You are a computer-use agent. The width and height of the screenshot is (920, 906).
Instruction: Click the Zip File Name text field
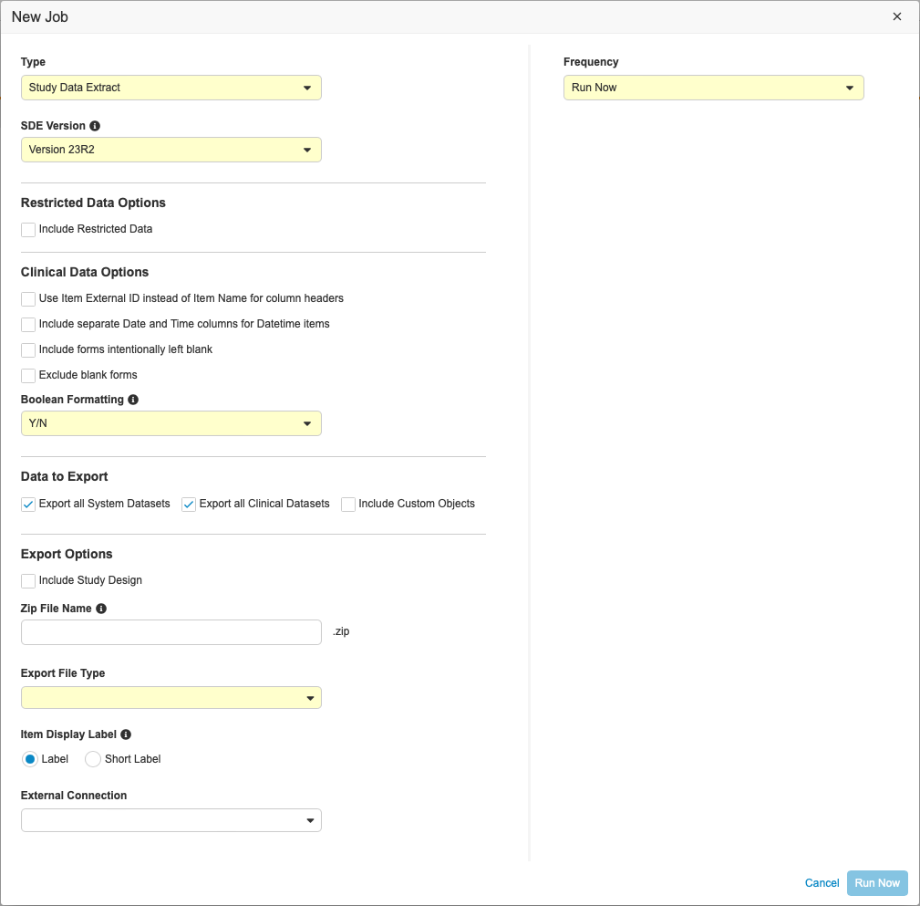pyautogui.click(x=171, y=632)
